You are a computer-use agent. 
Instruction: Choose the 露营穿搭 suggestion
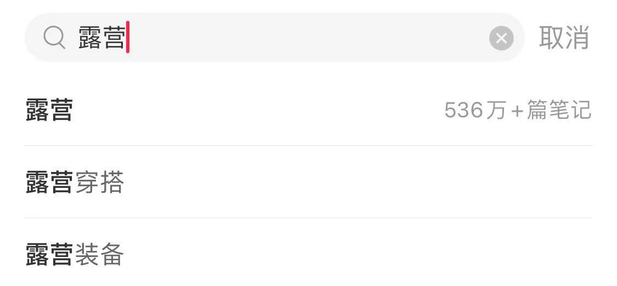(x=75, y=182)
